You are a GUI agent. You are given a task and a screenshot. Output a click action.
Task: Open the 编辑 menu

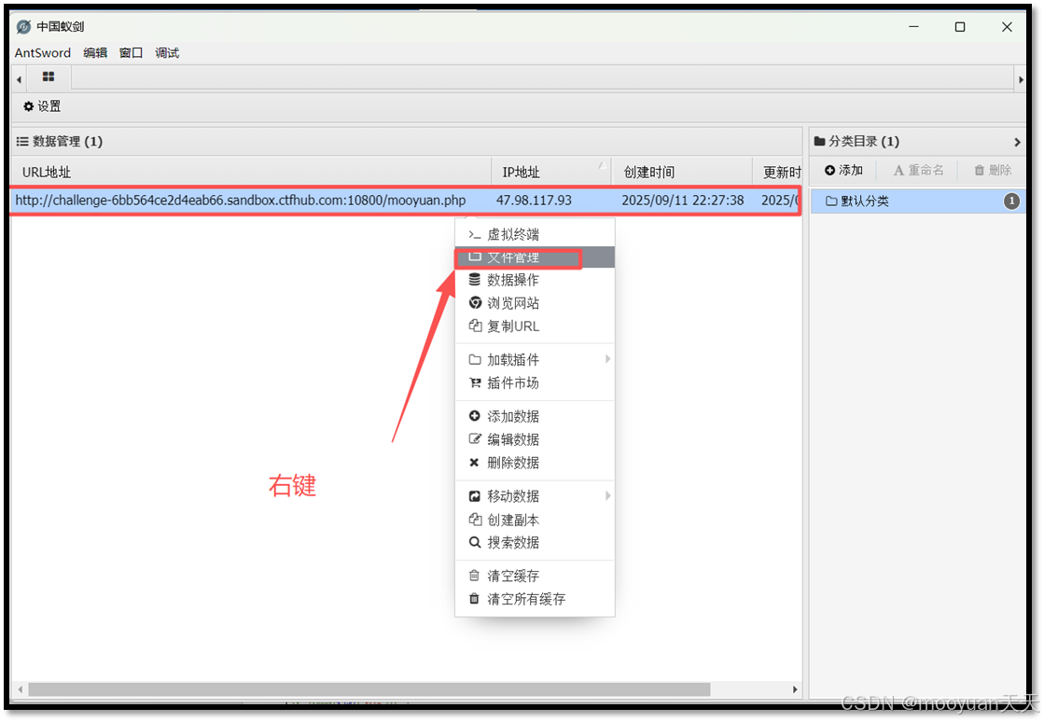click(x=95, y=53)
